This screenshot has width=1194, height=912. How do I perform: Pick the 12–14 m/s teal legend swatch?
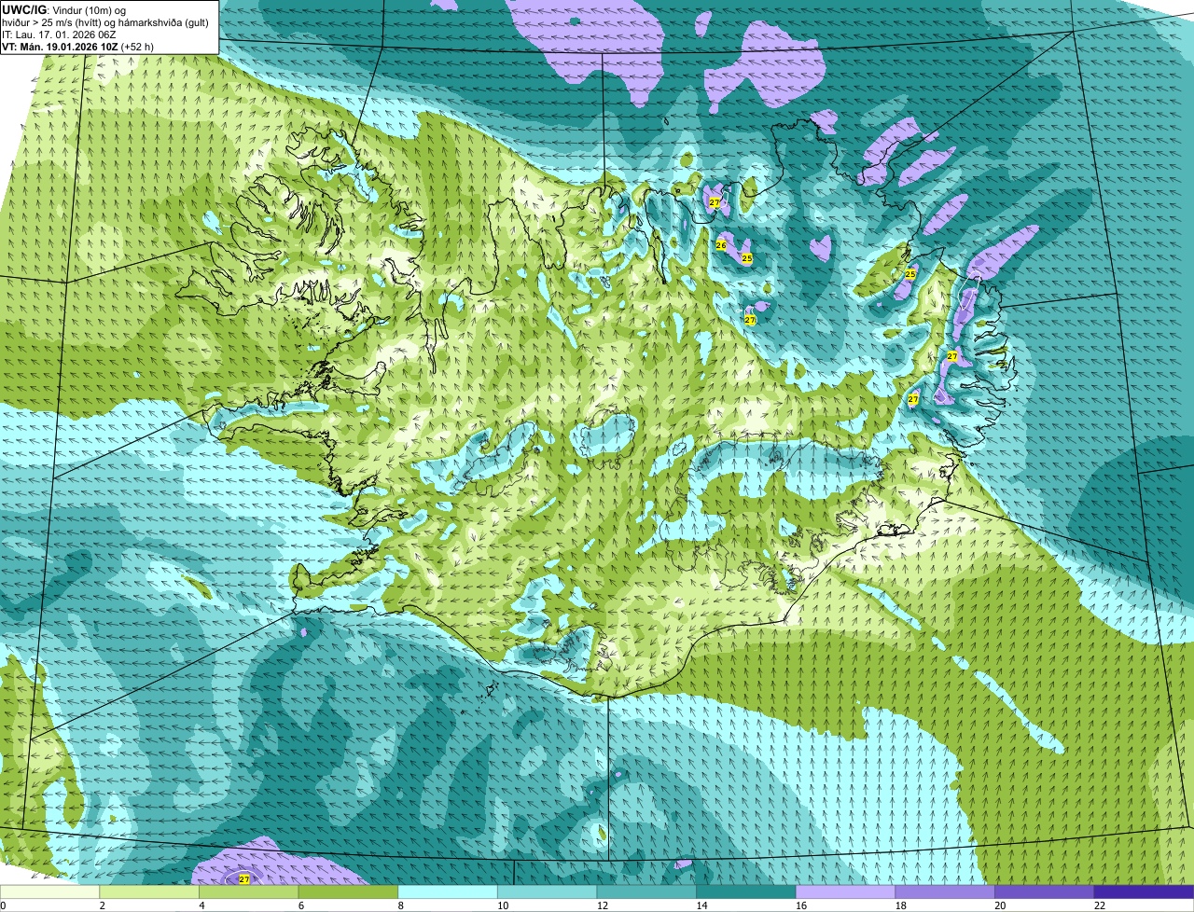[646, 891]
